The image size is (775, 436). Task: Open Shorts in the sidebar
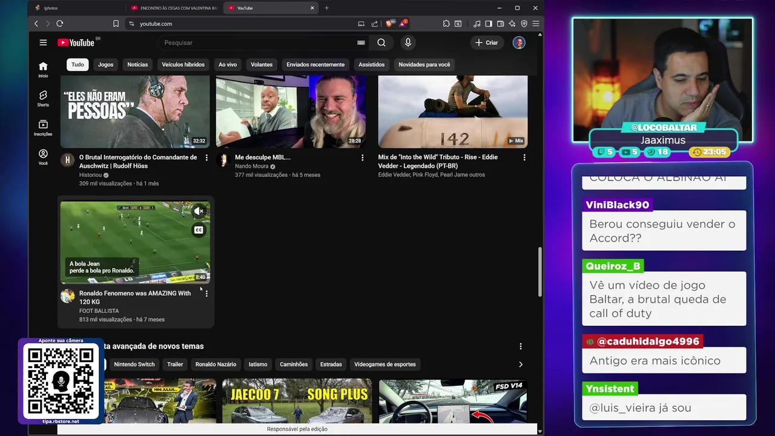point(43,99)
